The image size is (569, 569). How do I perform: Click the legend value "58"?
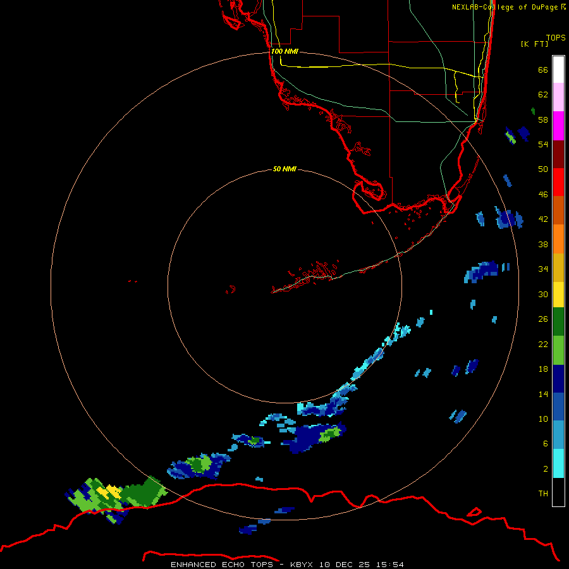543,119
